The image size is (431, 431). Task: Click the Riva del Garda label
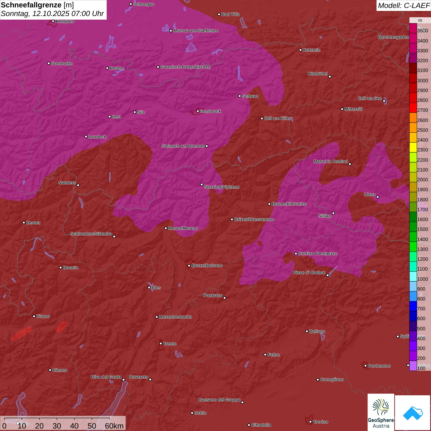coord(106,377)
